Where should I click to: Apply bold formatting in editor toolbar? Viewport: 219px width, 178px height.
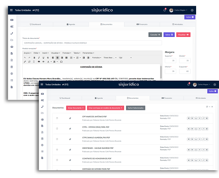(x=34, y=58)
